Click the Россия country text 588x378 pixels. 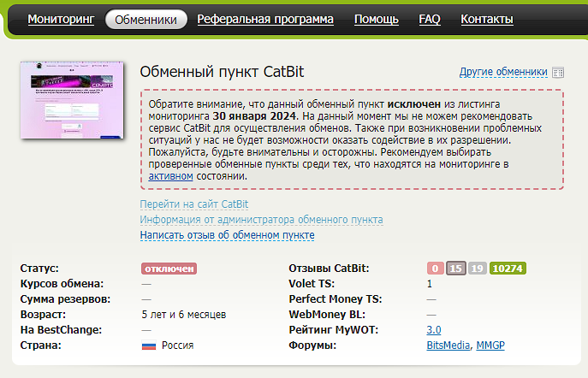pyautogui.click(x=177, y=346)
